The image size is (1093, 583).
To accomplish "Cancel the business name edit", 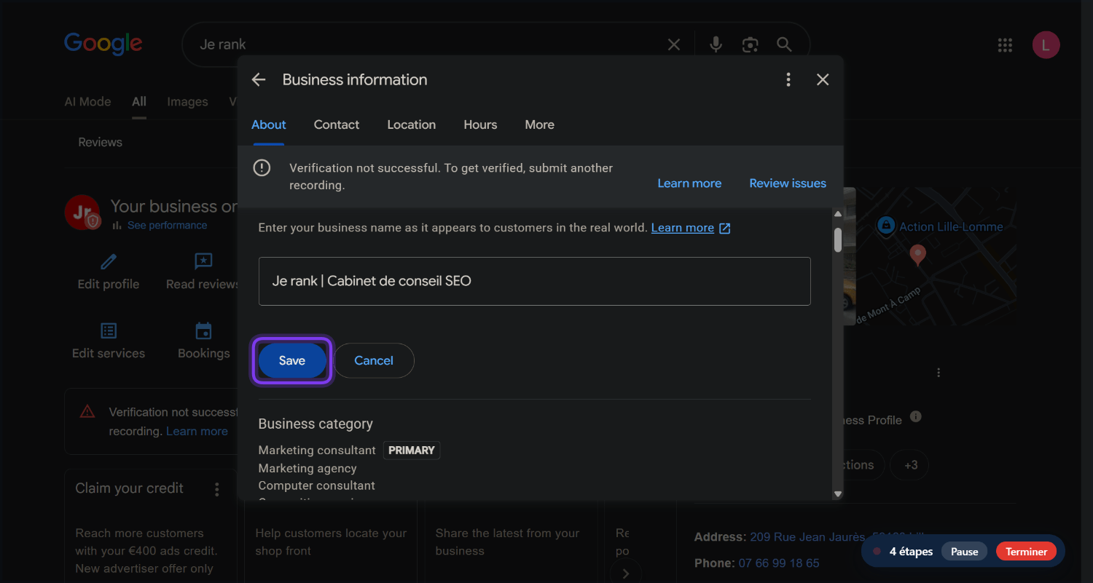I will pyautogui.click(x=374, y=360).
